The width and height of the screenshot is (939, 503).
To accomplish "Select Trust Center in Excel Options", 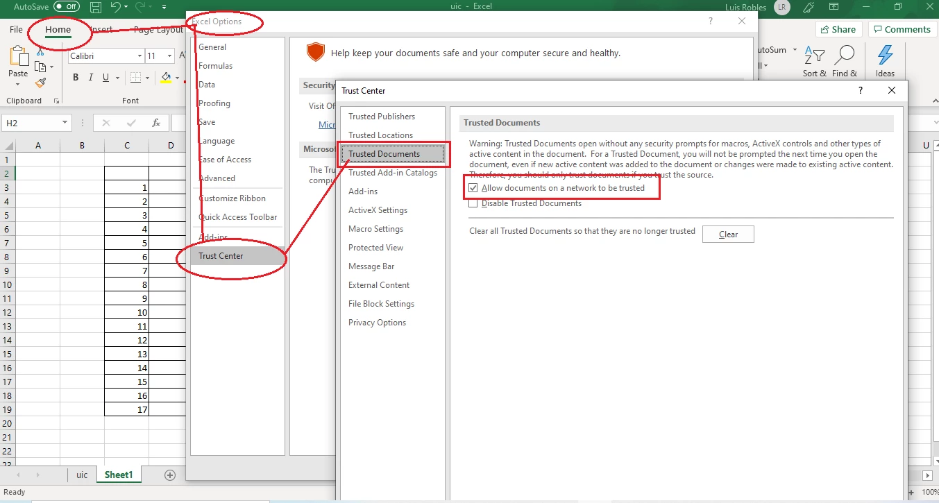I will 237,256.
